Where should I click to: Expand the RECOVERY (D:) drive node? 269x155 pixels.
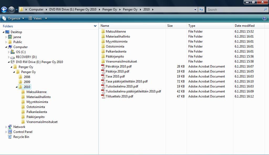click(x=9, y=57)
